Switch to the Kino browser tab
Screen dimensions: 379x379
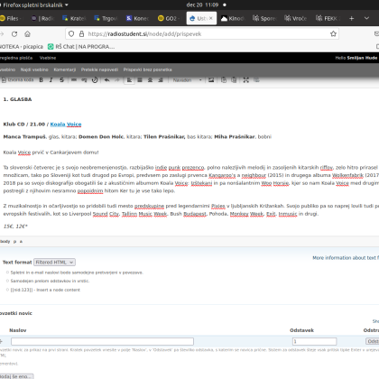coord(232,18)
